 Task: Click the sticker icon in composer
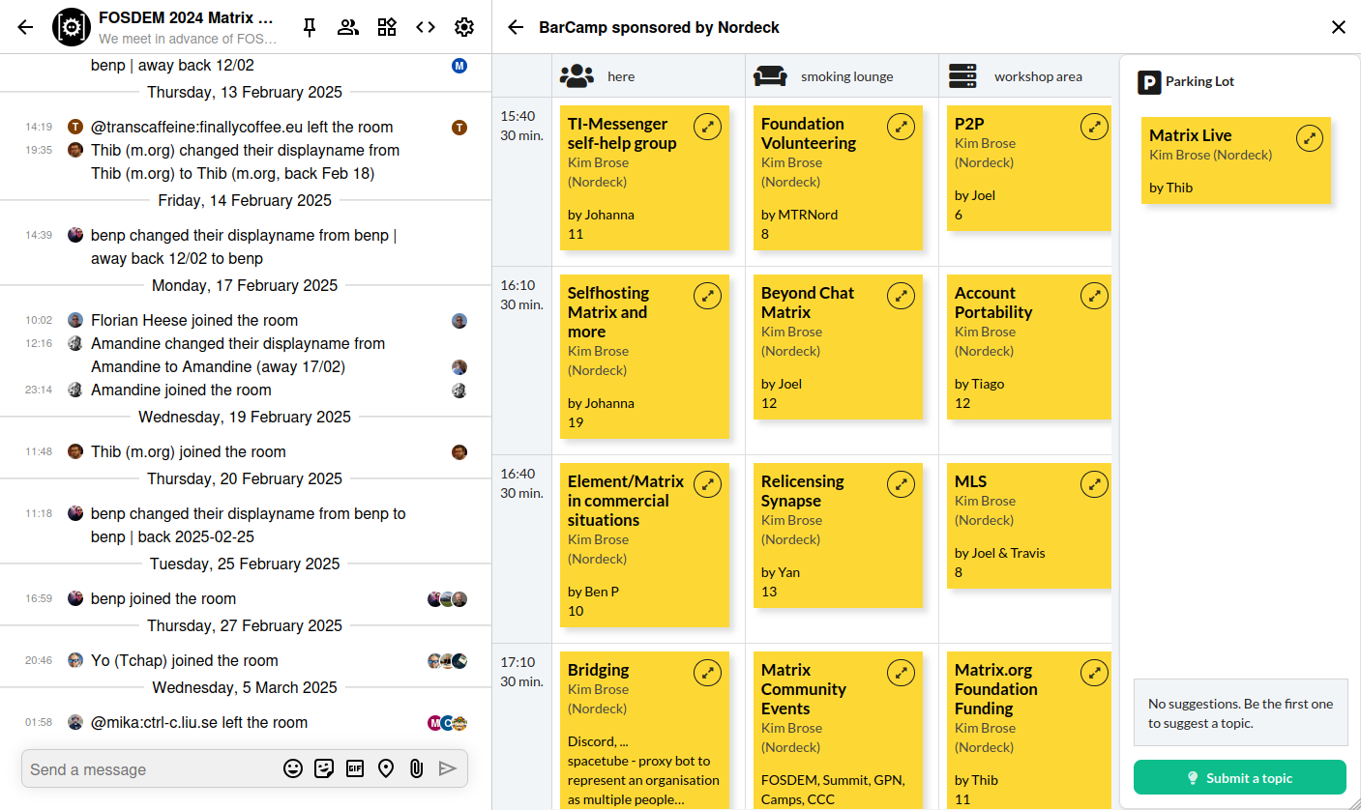click(324, 768)
